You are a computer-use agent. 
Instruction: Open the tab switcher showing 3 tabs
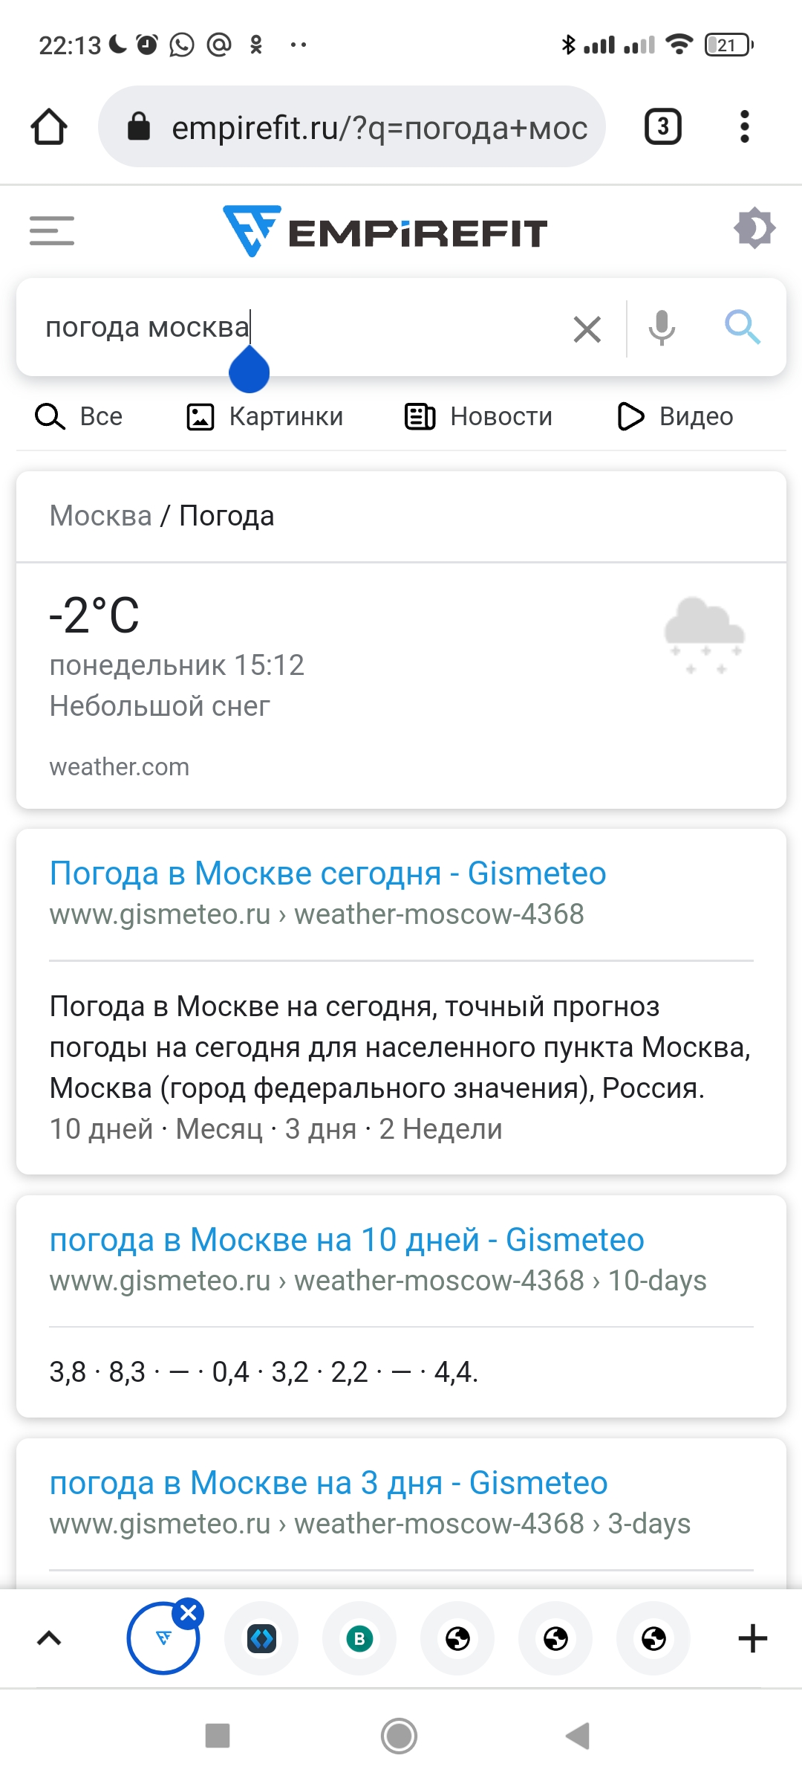tap(662, 127)
